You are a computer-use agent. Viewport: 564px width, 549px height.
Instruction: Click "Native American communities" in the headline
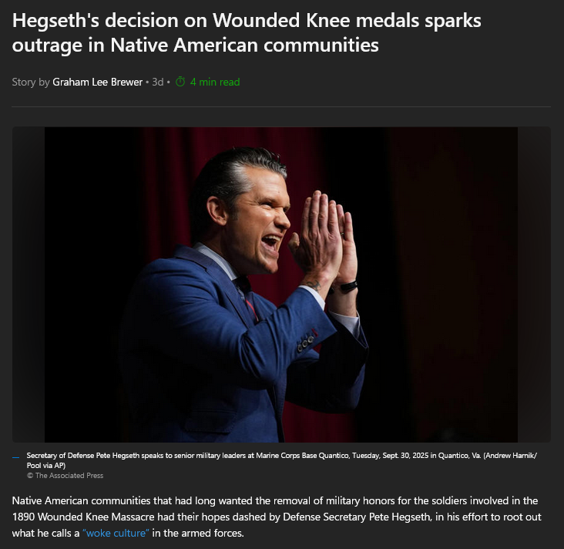tap(244, 45)
